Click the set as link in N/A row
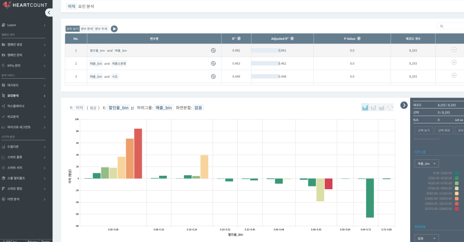The width and height of the screenshot is (464, 242). coord(459,120)
